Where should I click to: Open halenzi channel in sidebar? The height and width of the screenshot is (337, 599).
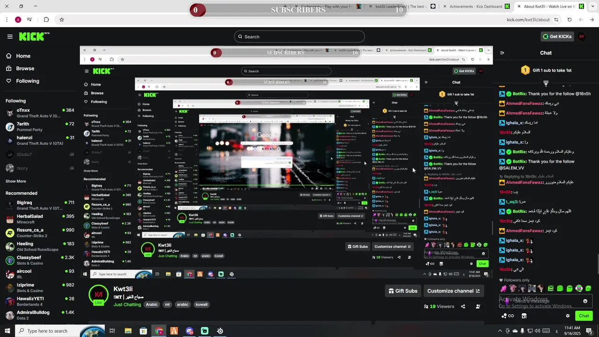[x=40, y=140]
